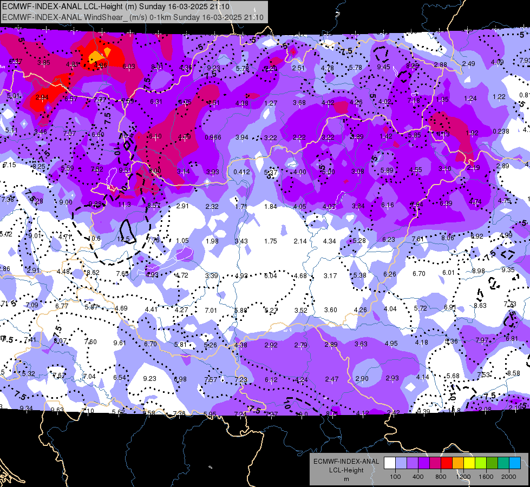
Task: Click the legend tick label 1600
Action: 486,477
